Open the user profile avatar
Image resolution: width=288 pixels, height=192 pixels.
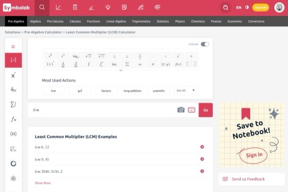[279, 8]
